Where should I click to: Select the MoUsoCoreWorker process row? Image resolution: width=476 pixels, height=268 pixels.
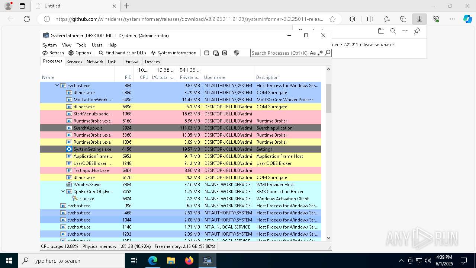click(181, 99)
